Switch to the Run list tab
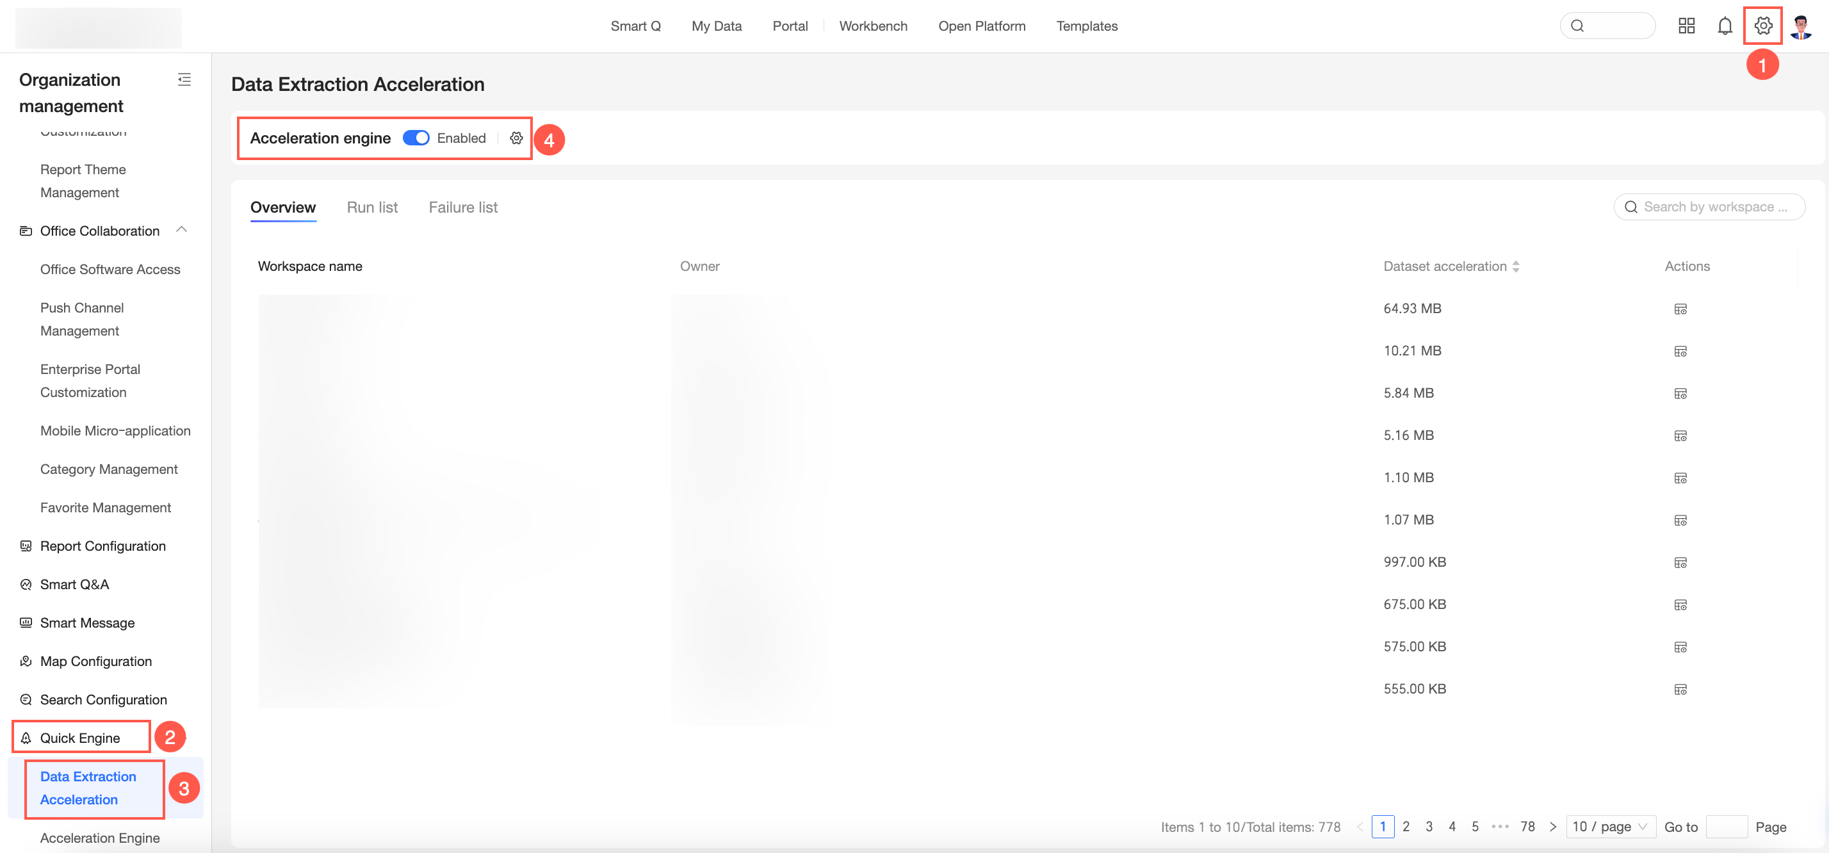Image resolution: width=1829 pixels, height=853 pixels. [x=372, y=207]
